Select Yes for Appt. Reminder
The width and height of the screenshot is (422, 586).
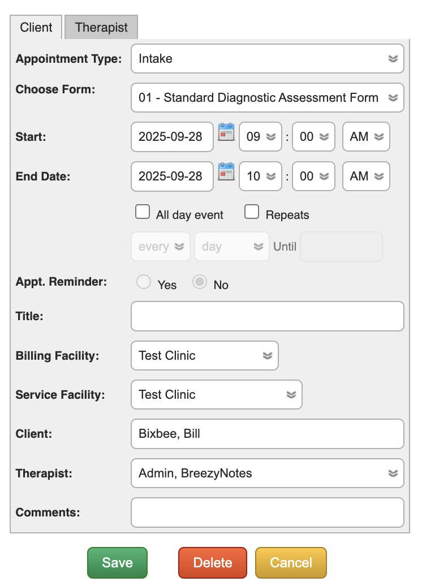pos(144,282)
